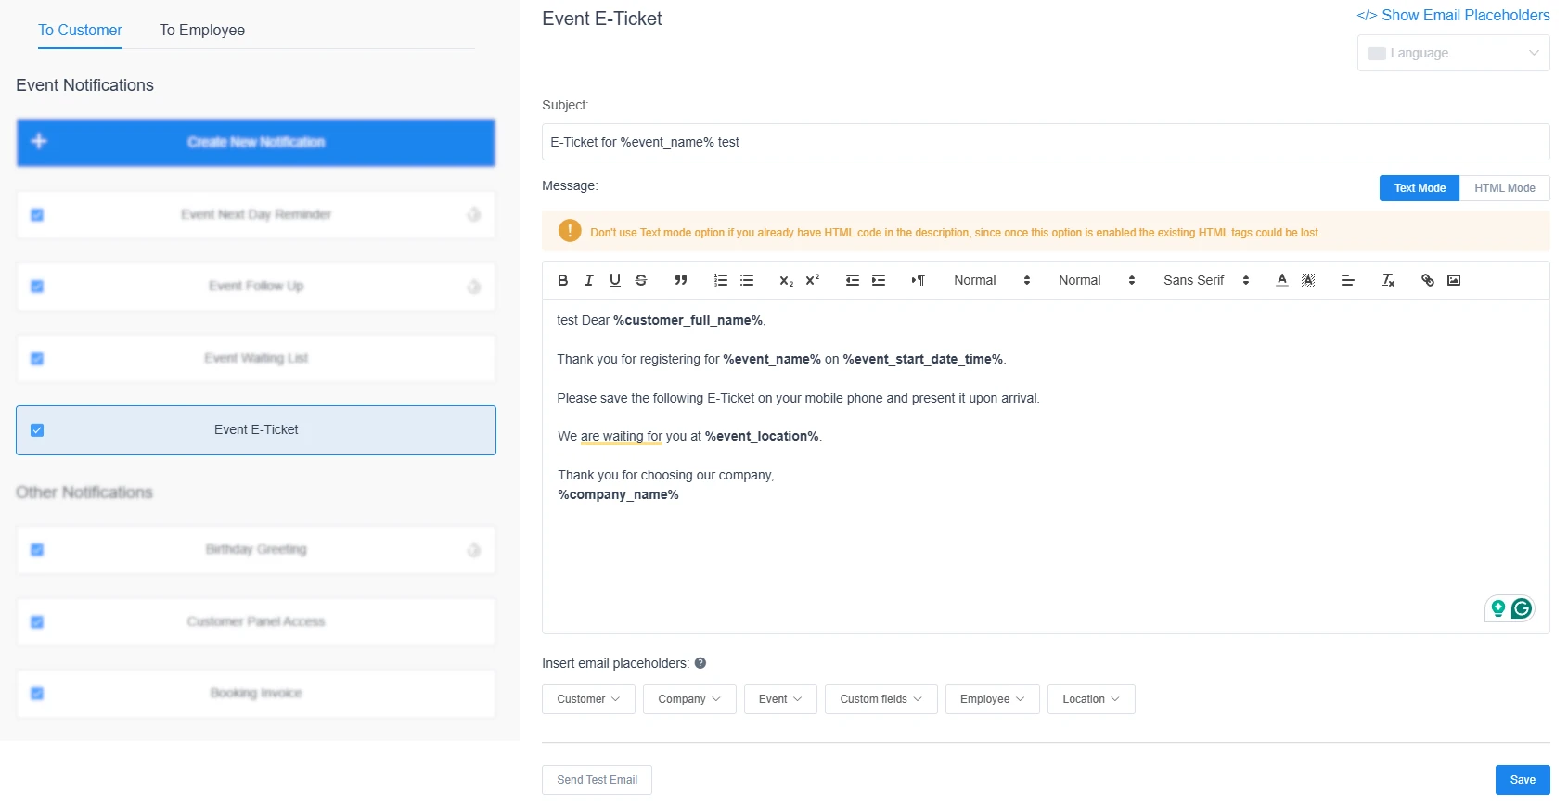Expand the Employee placeholders dropdown
The height and width of the screenshot is (805, 1568).
coord(993,699)
